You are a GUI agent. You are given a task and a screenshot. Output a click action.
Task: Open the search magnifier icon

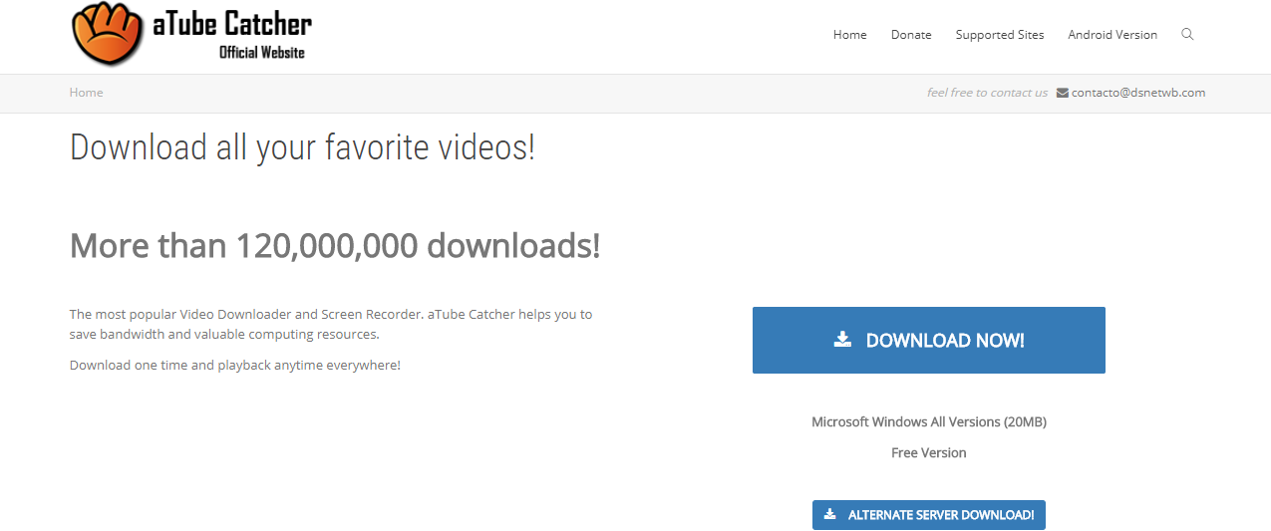[1187, 34]
